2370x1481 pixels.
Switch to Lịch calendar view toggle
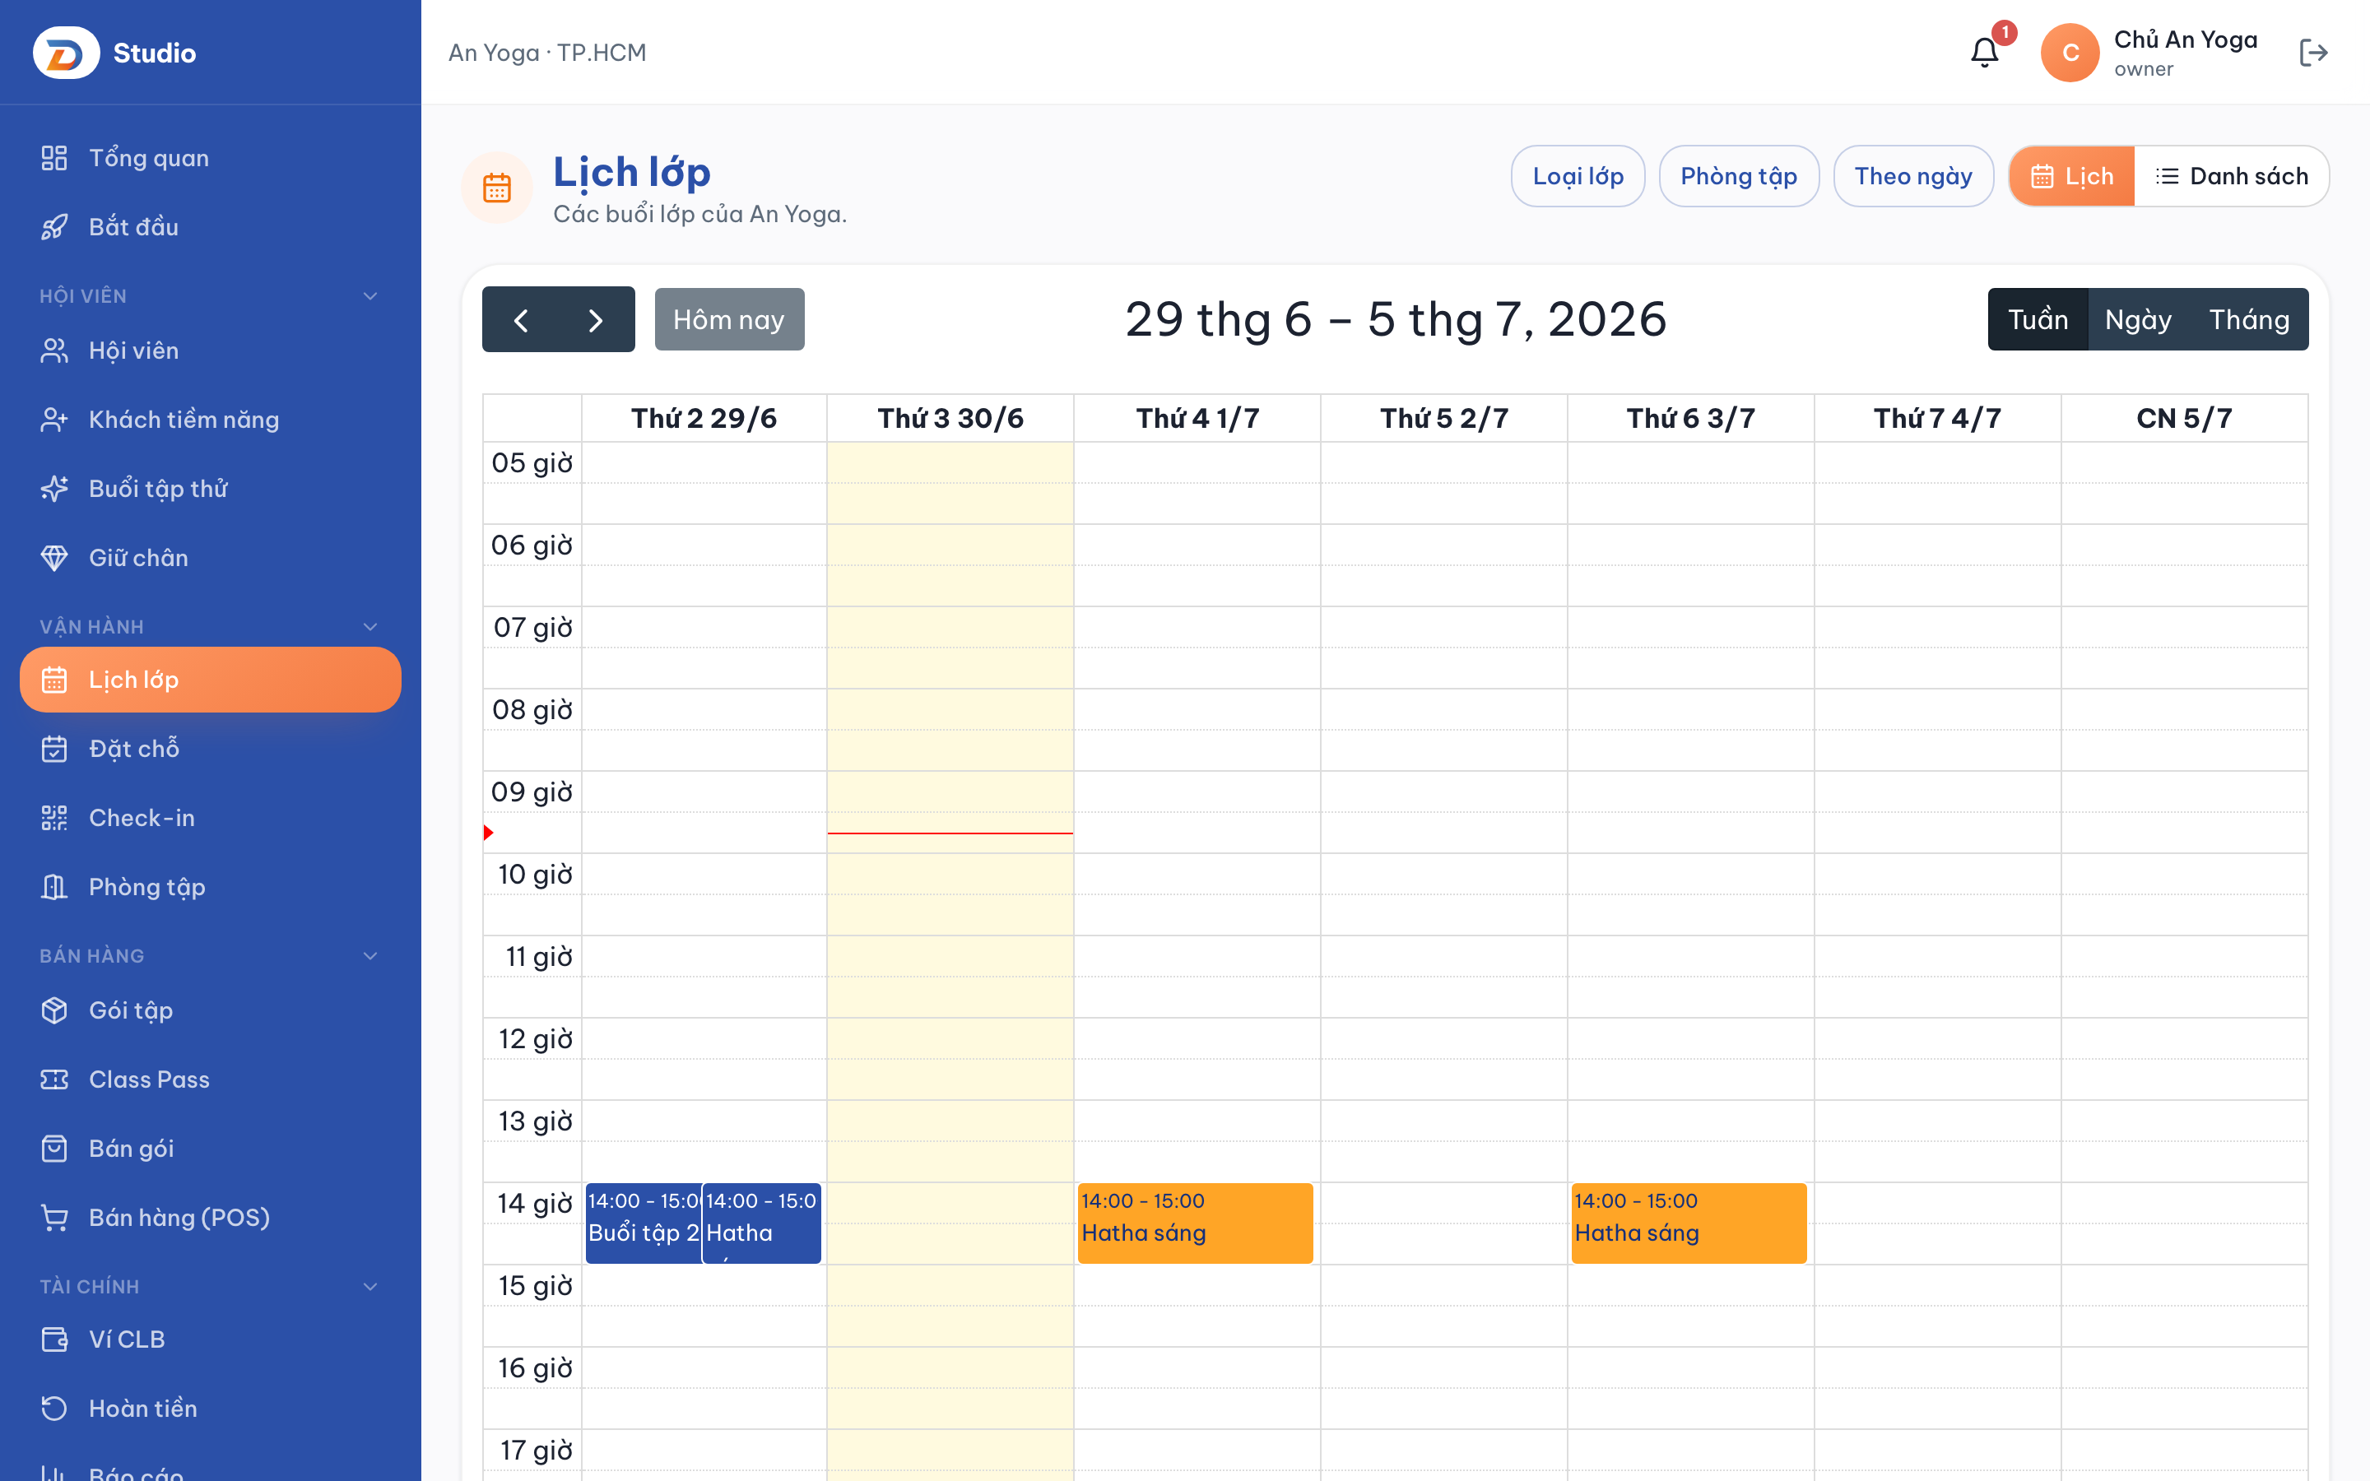[x=2072, y=176]
